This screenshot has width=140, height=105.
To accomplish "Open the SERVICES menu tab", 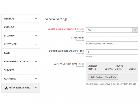I will pyautogui.click(x=21, y=70).
